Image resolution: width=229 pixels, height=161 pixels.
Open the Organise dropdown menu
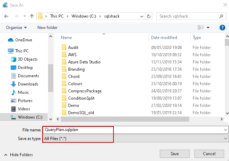(16, 28)
